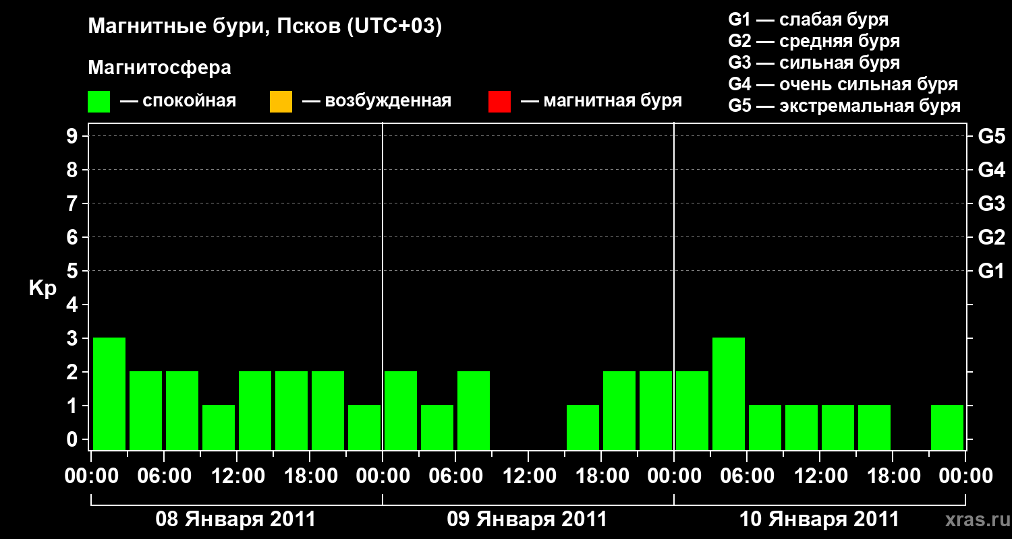Click the 'G2 — средняя буря' legend line
This screenshot has width=1012, height=539.
tap(814, 41)
